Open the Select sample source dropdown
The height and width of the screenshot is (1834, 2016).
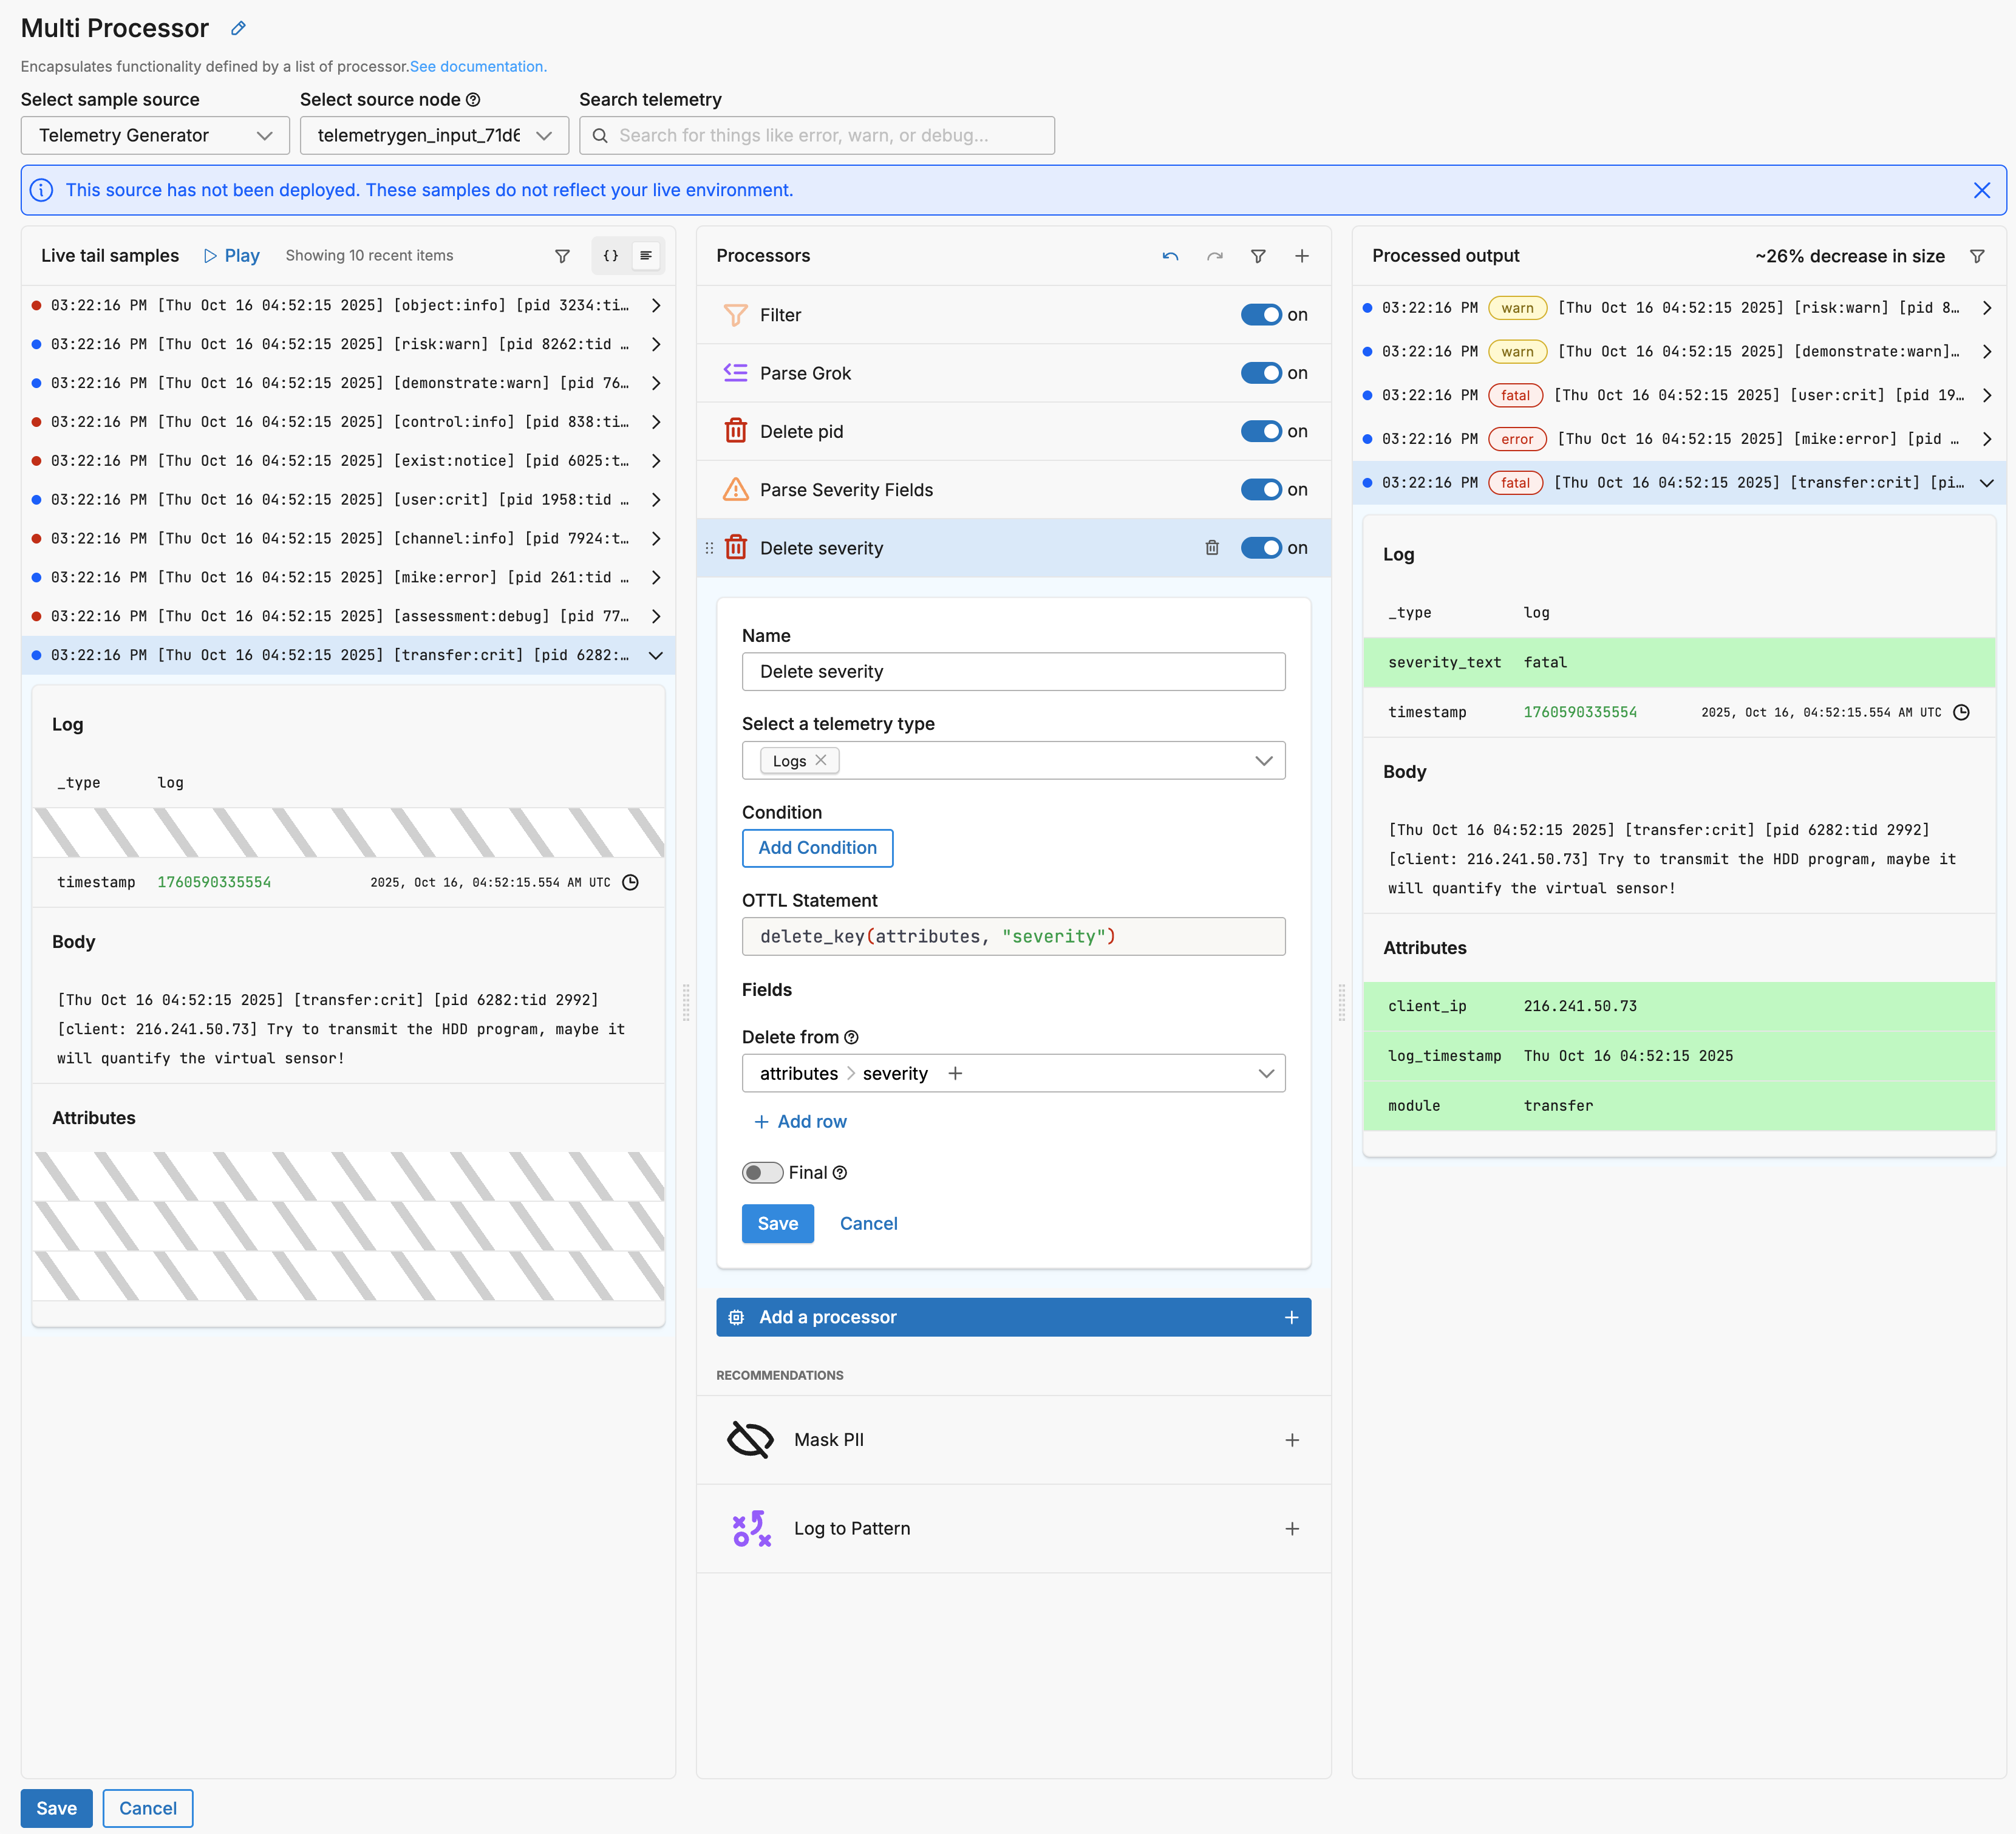click(155, 135)
